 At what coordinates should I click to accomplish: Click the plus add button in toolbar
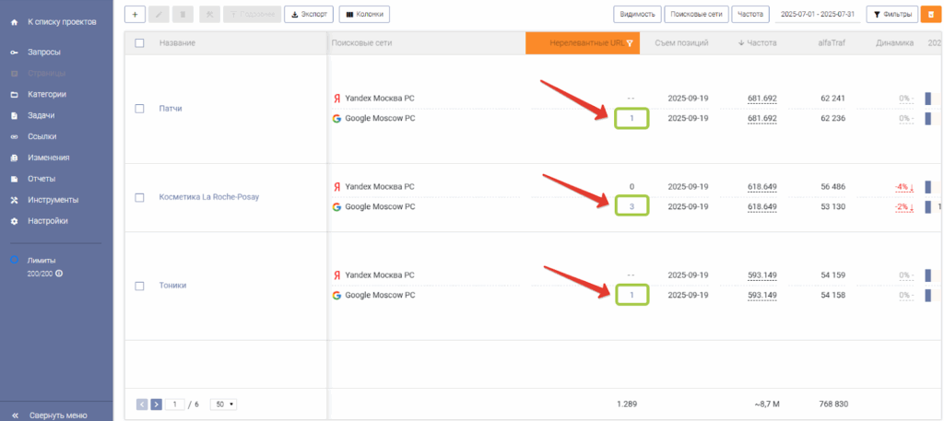(x=134, y=15)
